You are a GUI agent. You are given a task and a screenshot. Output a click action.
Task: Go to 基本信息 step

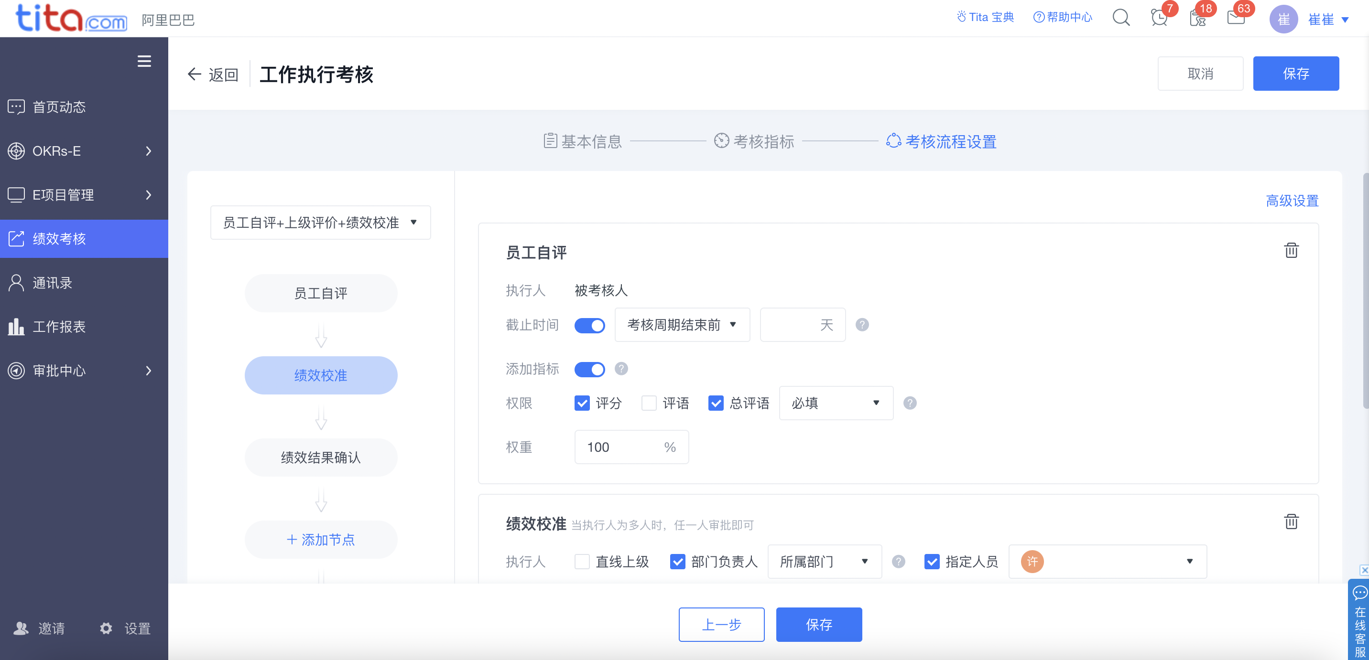coord(583,141)
